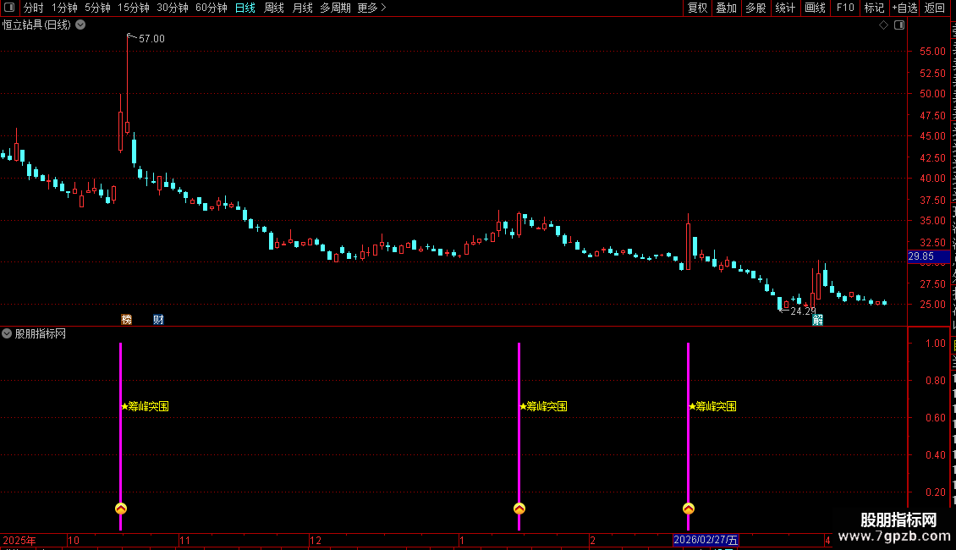Image resolution: width=956 pixels, height=550 pixels.
Task: Open the 多周期 multi-period view
Action: pyautogui.click(x=335, y=8)
